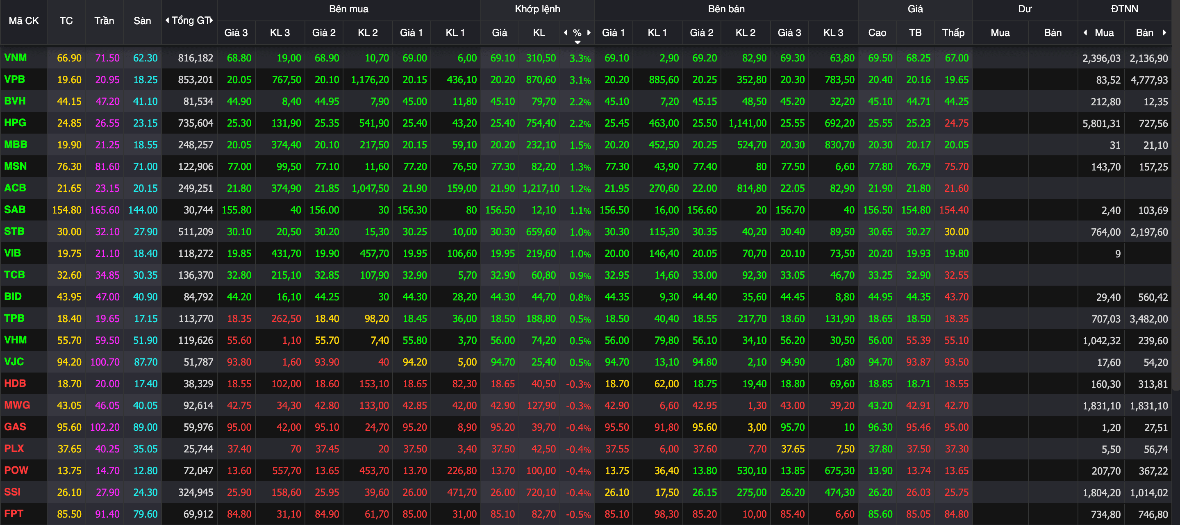Sort by the Sàn column header
The image size is (1180, 525).
(x=142, y=21)
